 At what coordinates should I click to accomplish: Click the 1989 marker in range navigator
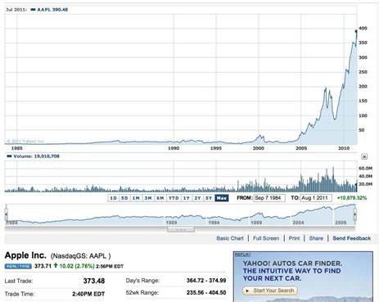[x=171, y=223]
